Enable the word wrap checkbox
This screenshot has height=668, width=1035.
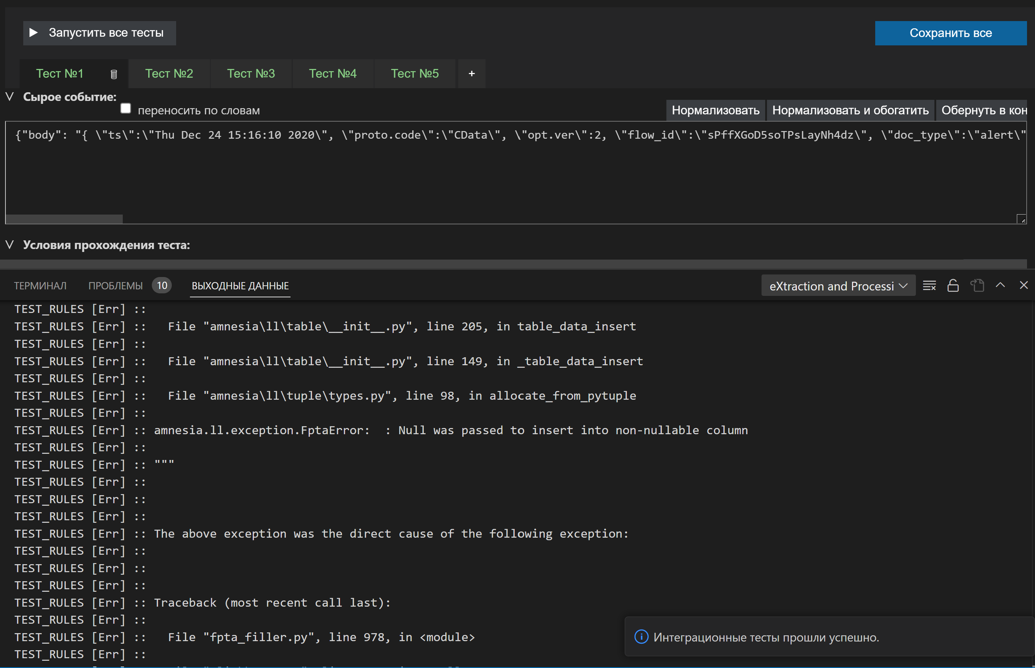click(x=126, y=109)
